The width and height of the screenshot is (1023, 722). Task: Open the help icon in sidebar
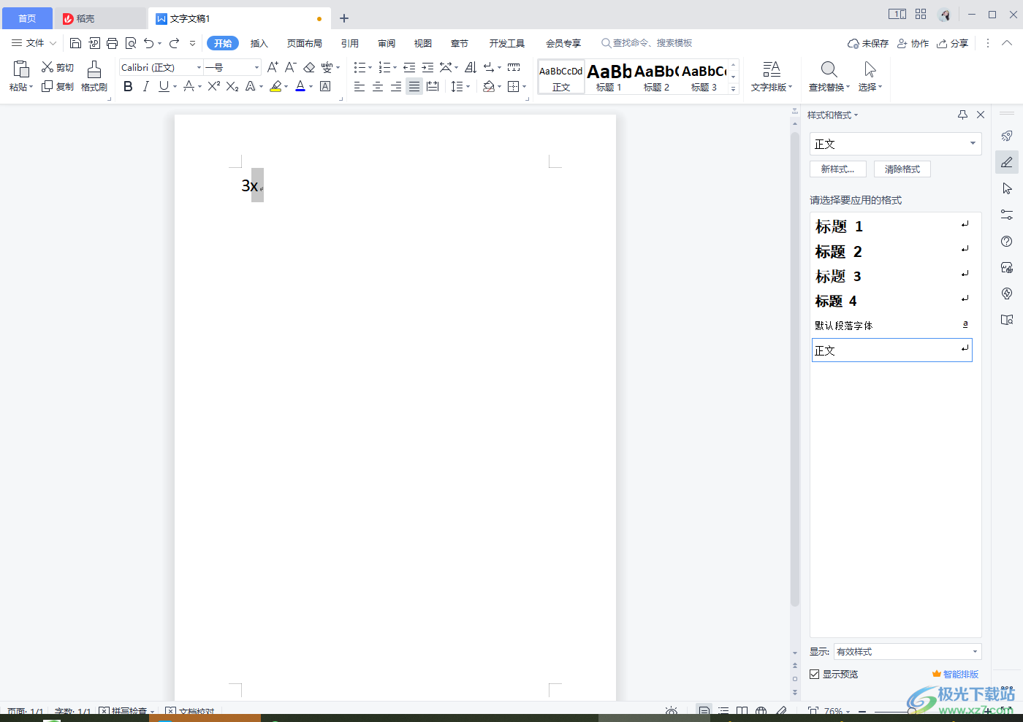(x=1007, y=242)
